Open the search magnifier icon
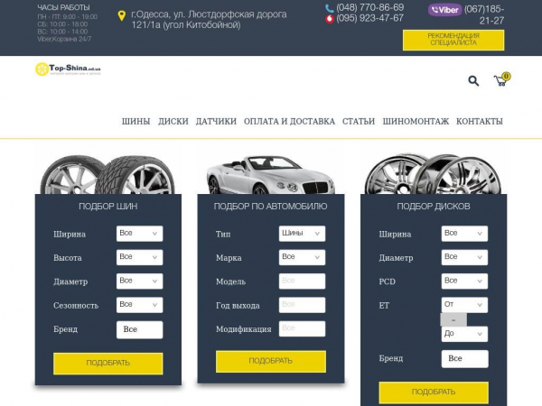Screen dimensions: 542x406 [x=473, y=81]
